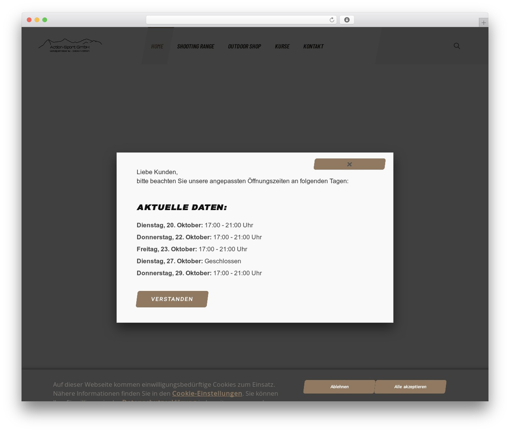The width and height of the screenshot is (510, 432).
Task: Click the Action-Sport GmbH logo
Action: click(x=70, y=45)
